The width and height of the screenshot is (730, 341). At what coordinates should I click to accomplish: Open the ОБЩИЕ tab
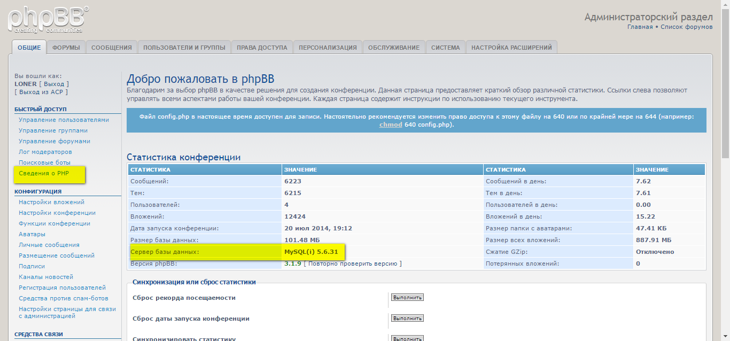click(29, 48)
